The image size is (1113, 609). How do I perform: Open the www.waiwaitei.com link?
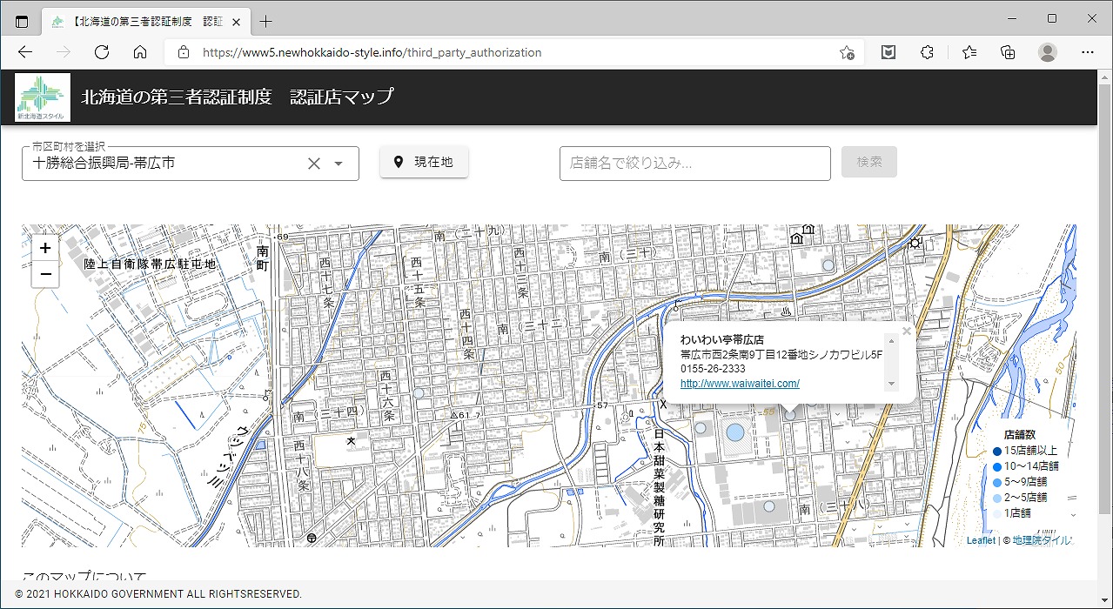tap(740, 384)
